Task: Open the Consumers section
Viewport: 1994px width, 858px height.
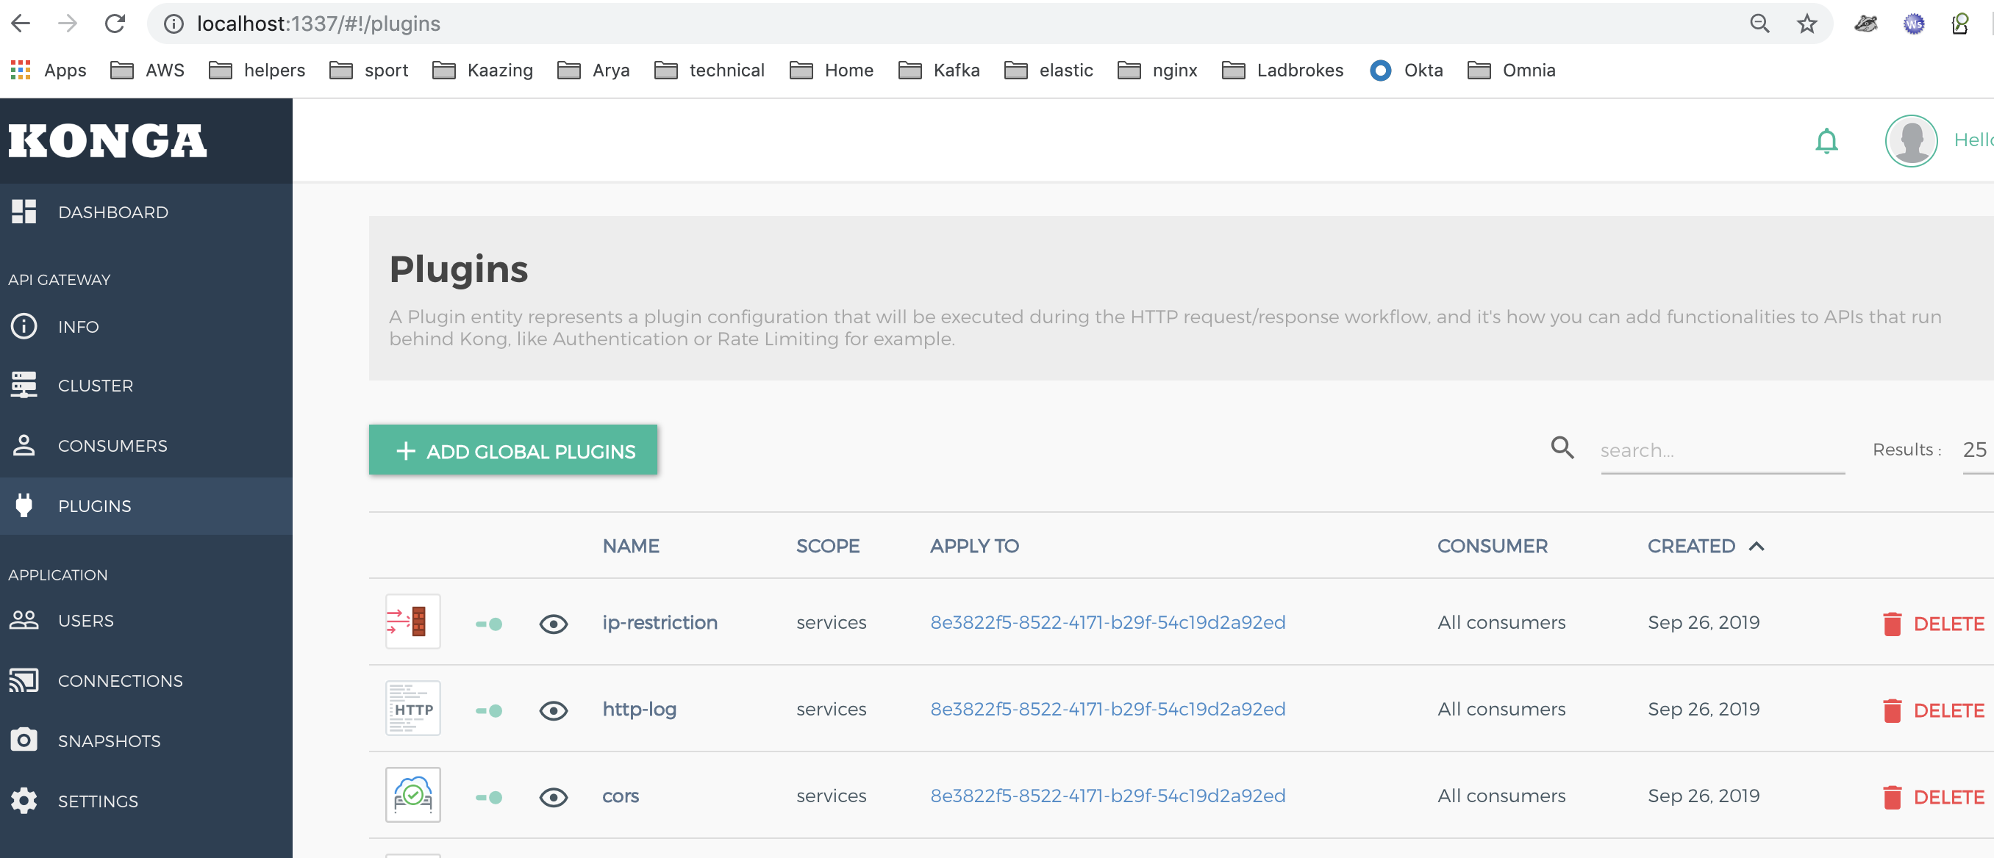Action: [x=146, y=446]
